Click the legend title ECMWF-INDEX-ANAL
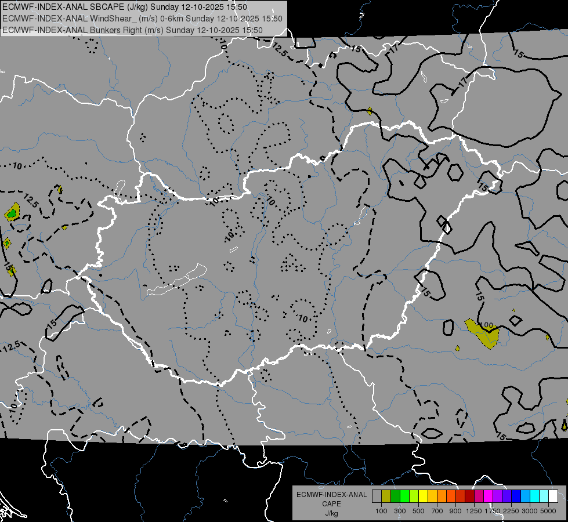The image size is (568, 522). (332, 495)
